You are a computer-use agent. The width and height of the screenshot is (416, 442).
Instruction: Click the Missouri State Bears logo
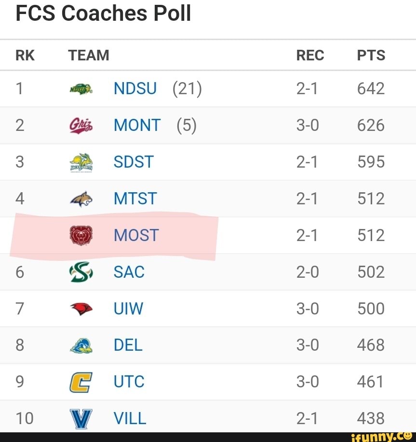click(81, 235)
